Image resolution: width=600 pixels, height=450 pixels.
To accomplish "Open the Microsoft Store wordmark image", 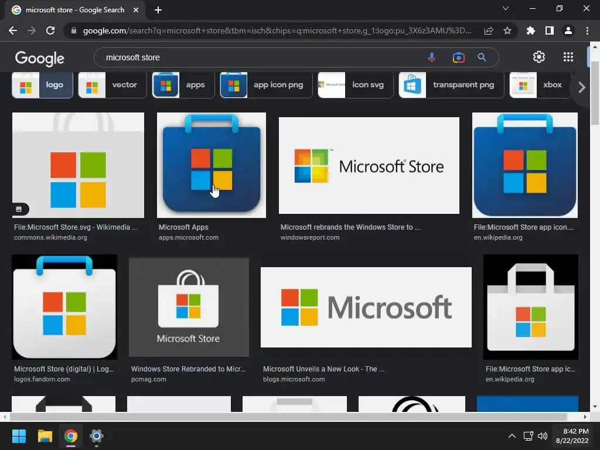I will pos(369,165).
